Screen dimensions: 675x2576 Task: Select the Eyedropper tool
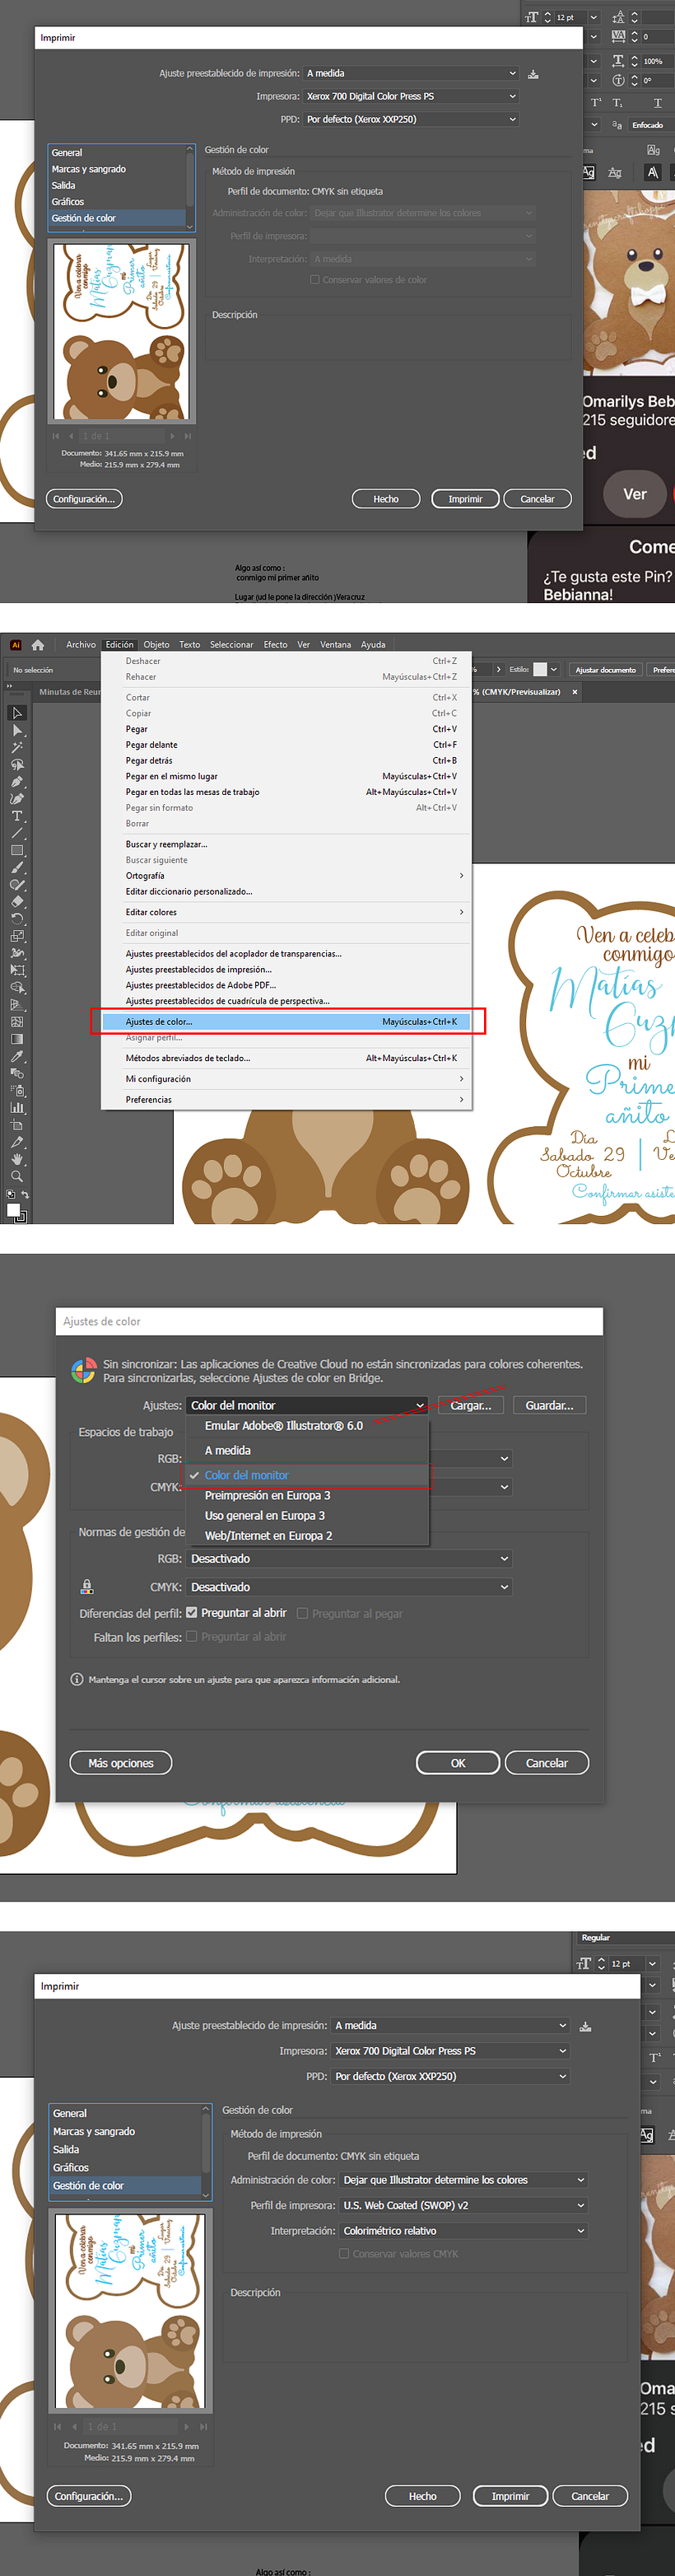coord(17,1056)
